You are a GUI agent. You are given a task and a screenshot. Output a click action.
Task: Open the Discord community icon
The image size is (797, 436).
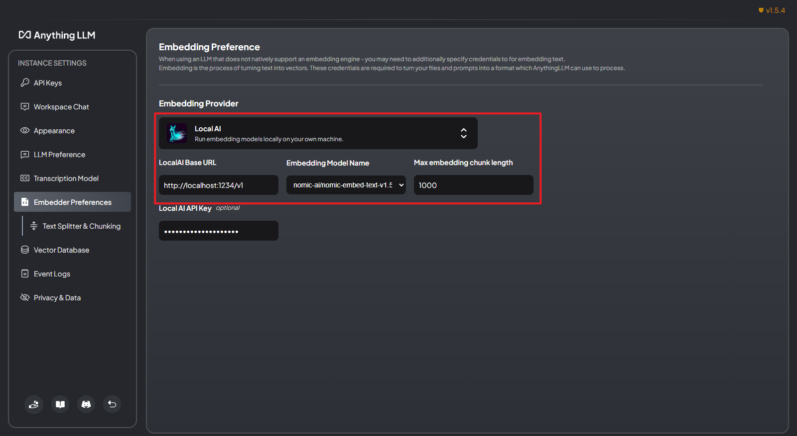(x=86, y=404)
